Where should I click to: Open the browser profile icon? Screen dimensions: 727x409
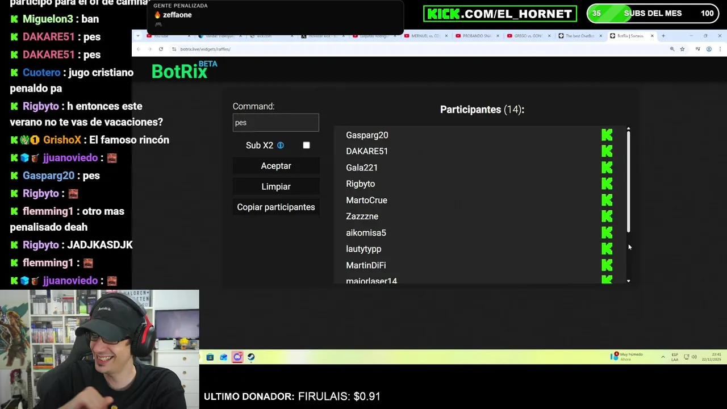(x=709, y=49)
